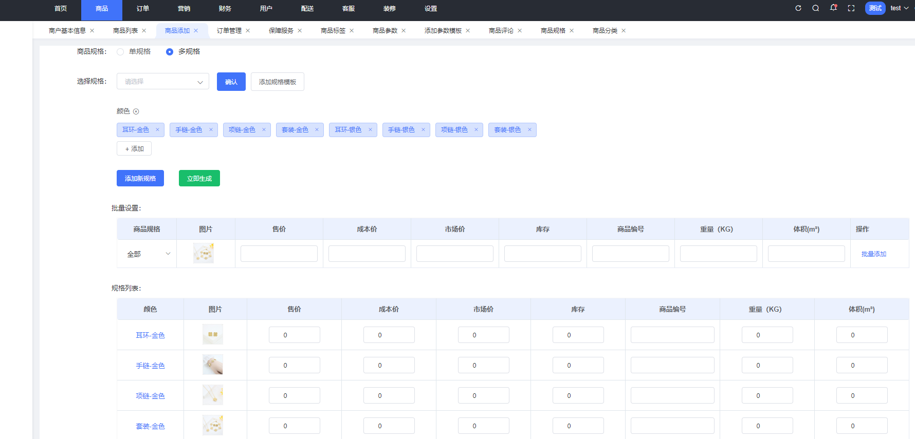This screenshot has width=915, height=439.
Task: Remove the 项链-金色 tag
Action: [264, 130]
